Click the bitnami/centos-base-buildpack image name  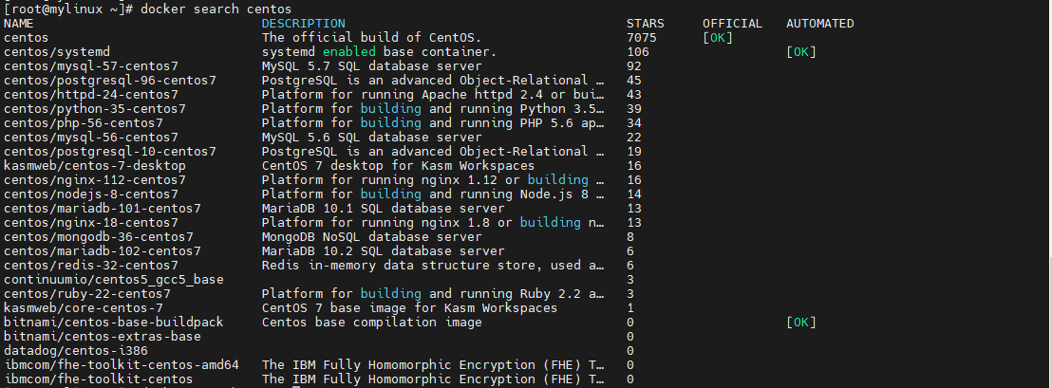(113, 322)
